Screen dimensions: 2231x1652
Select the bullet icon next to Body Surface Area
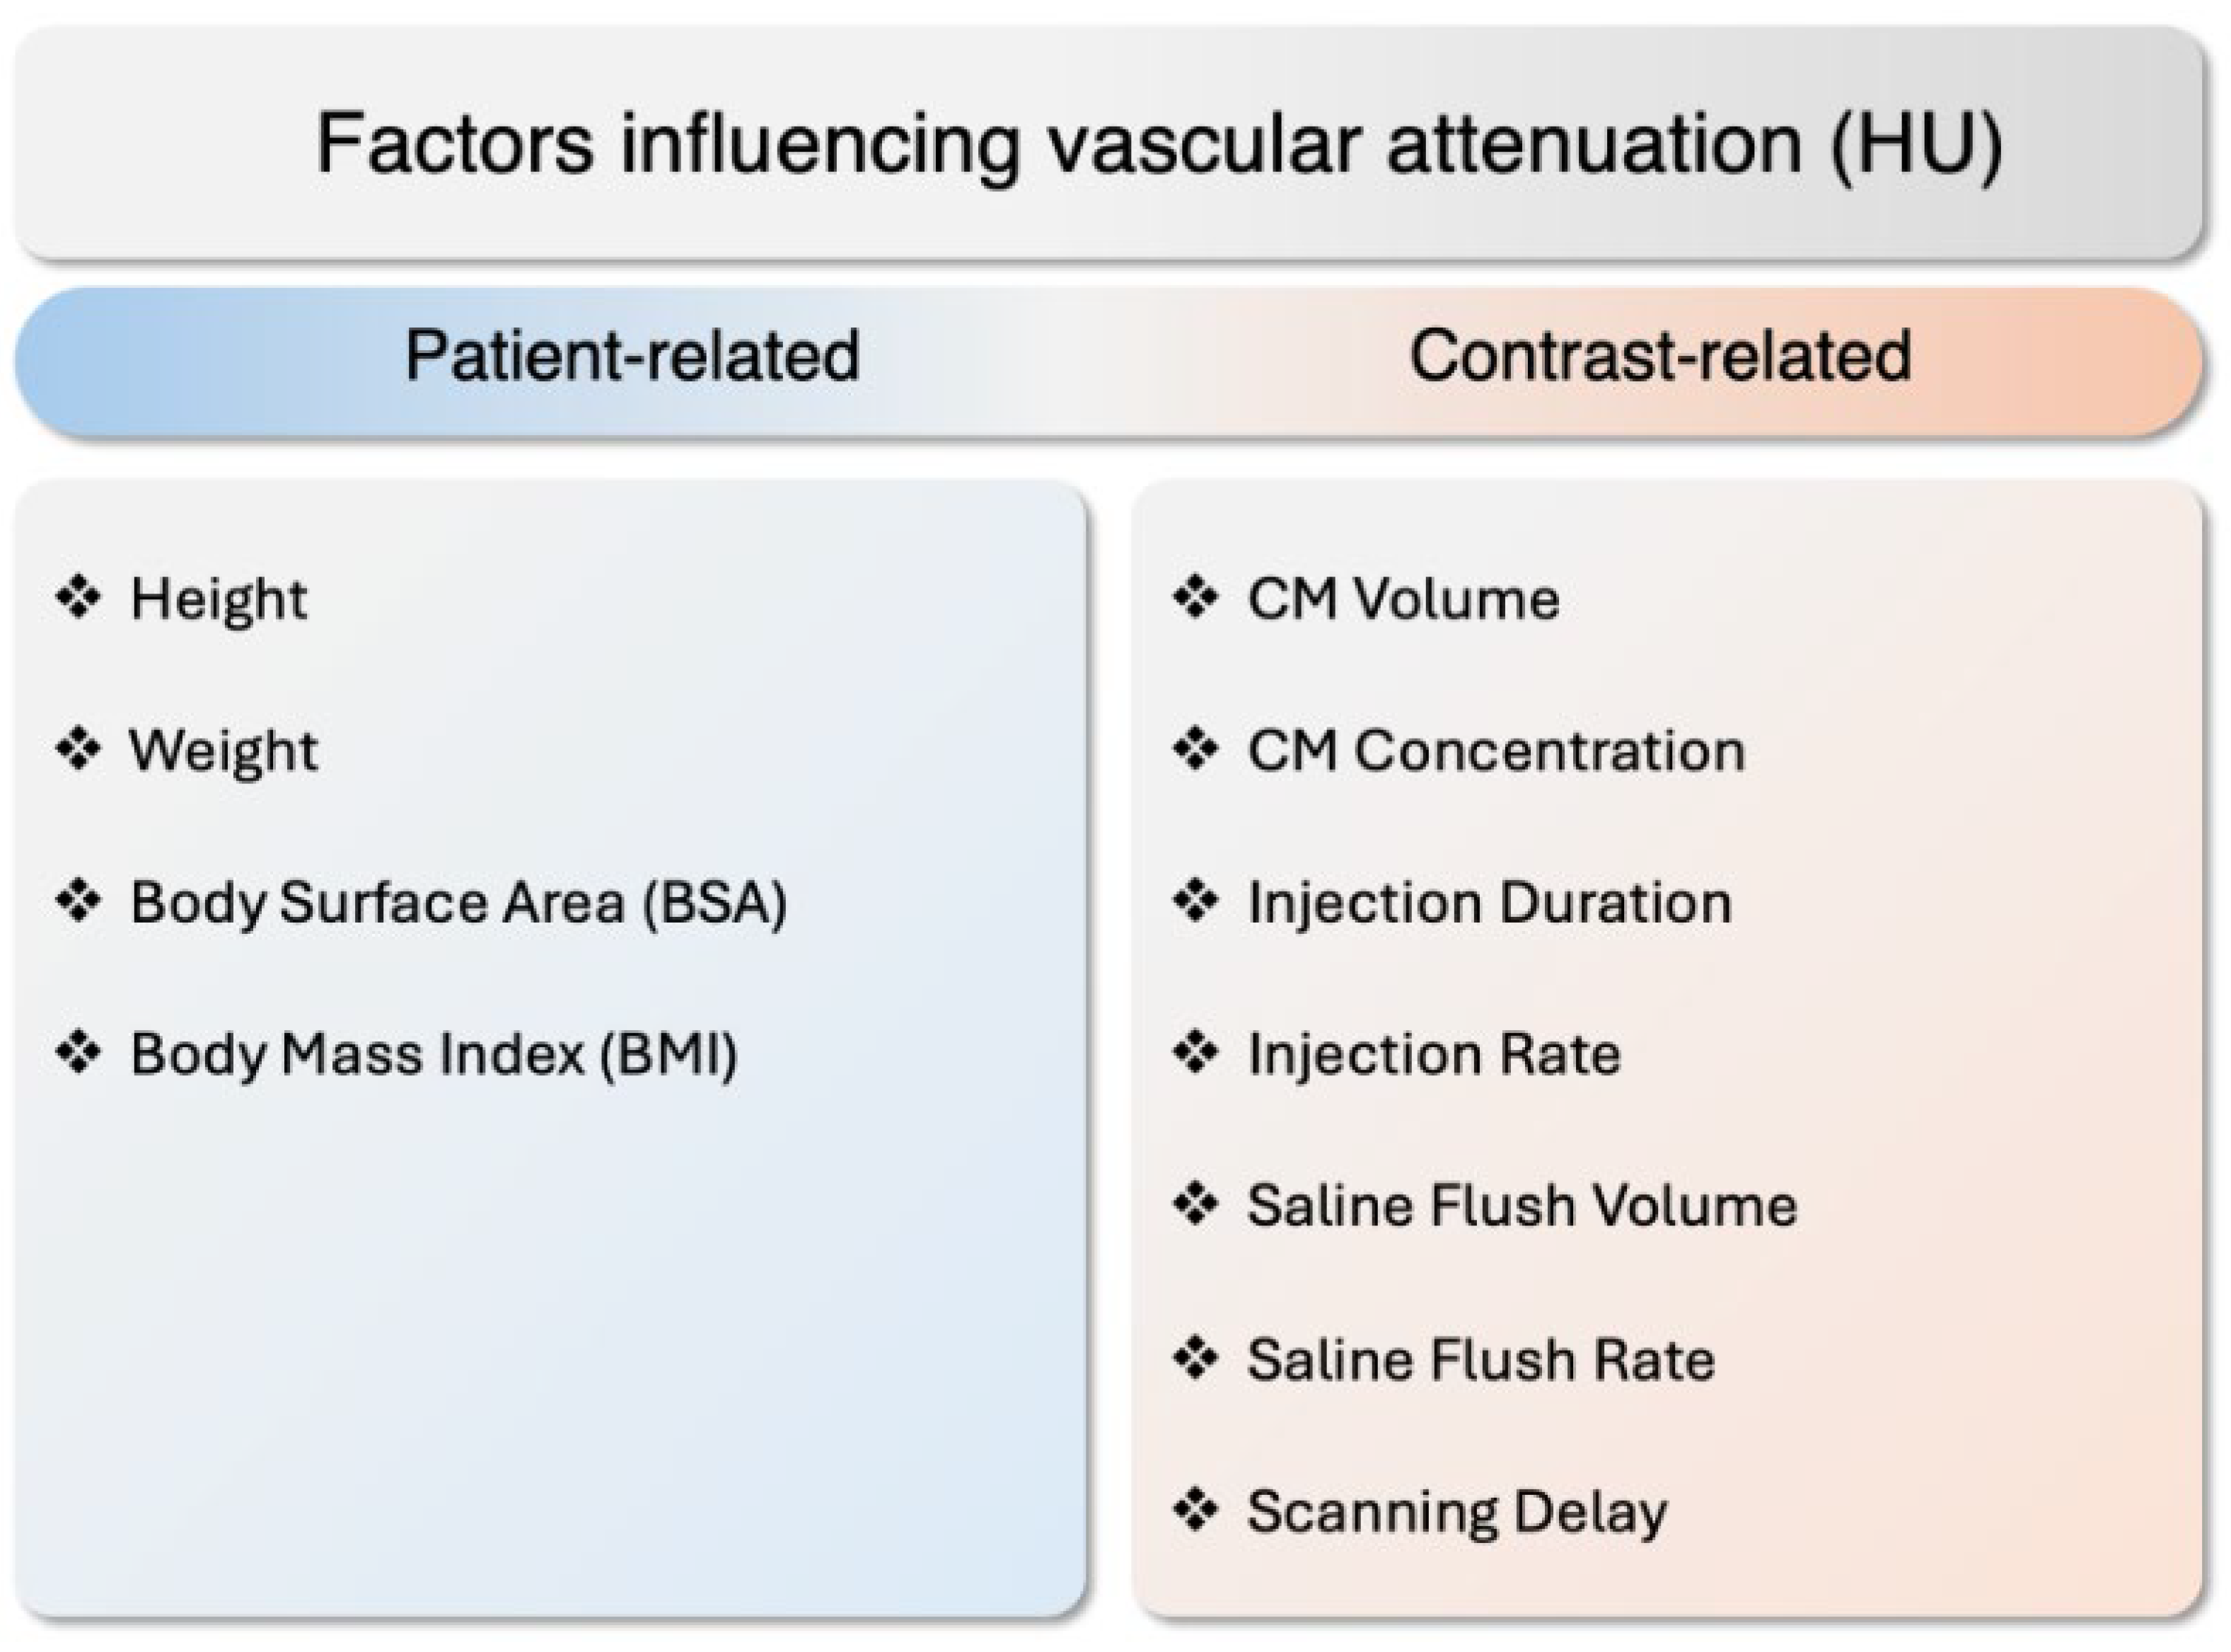(78, 901)
